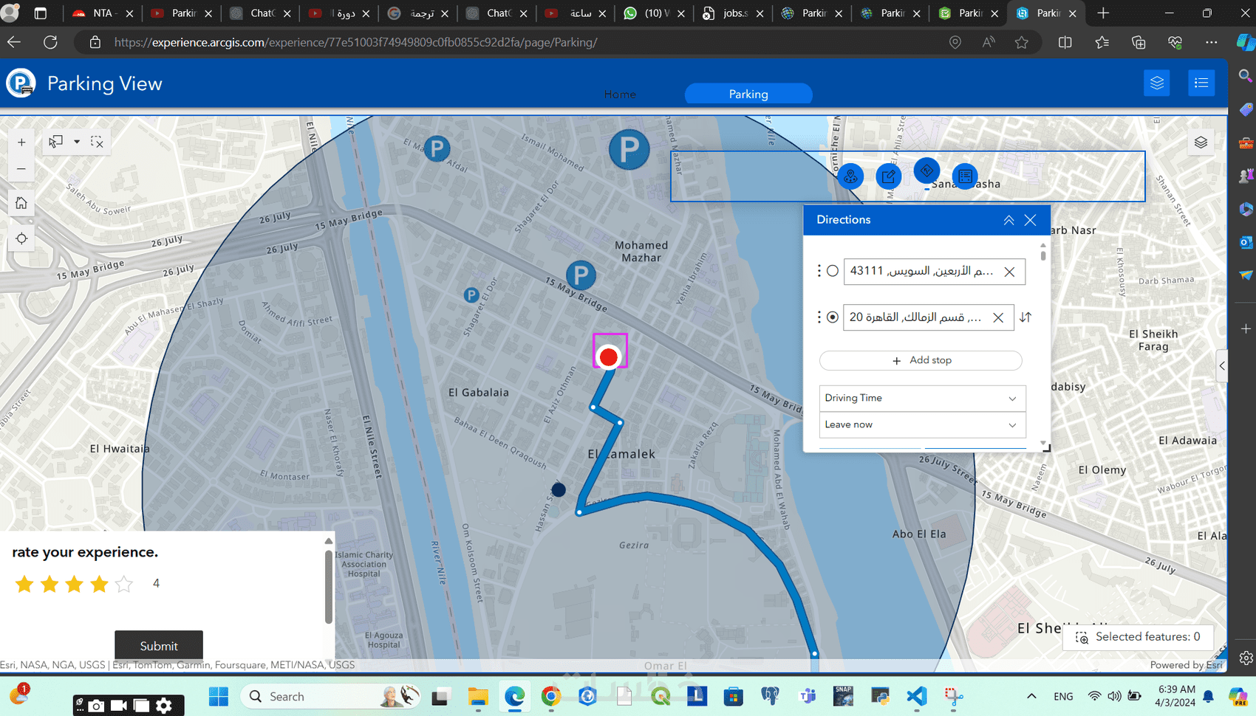Open the legend list widget in header

(x=1201, y=83)
